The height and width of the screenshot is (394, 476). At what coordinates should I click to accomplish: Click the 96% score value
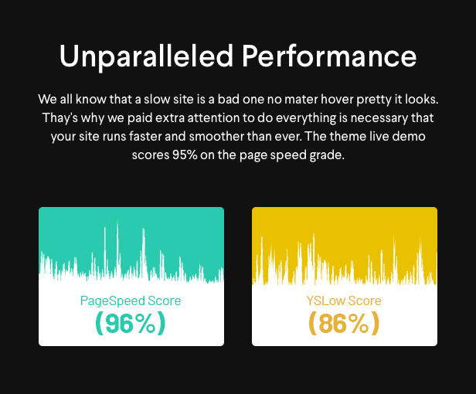coord(131,324)
